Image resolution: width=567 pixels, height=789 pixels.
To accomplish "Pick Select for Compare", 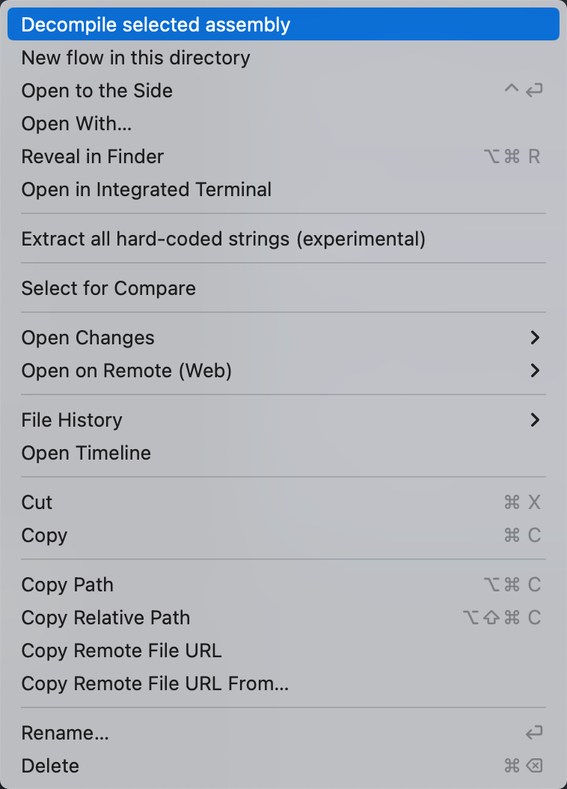I will point(108,288).
